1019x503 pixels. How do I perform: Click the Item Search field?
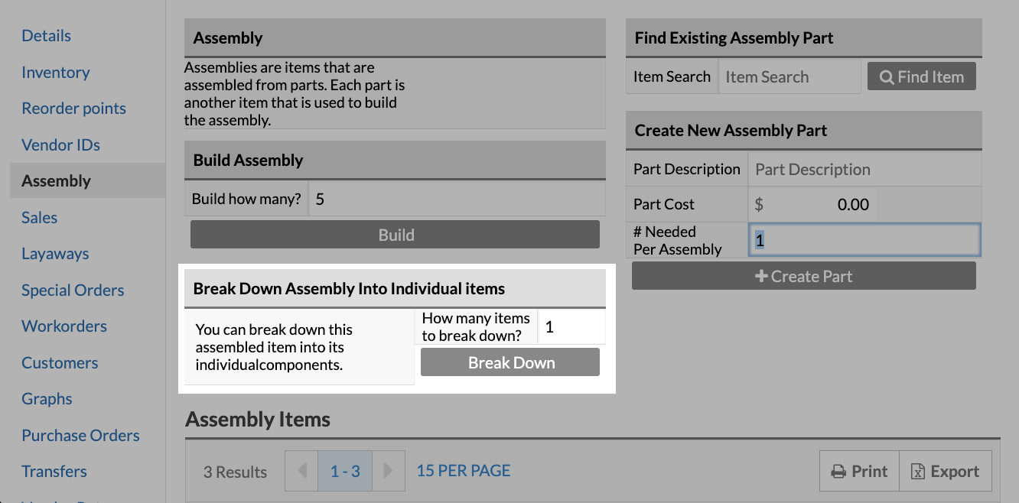click(788, 76)
